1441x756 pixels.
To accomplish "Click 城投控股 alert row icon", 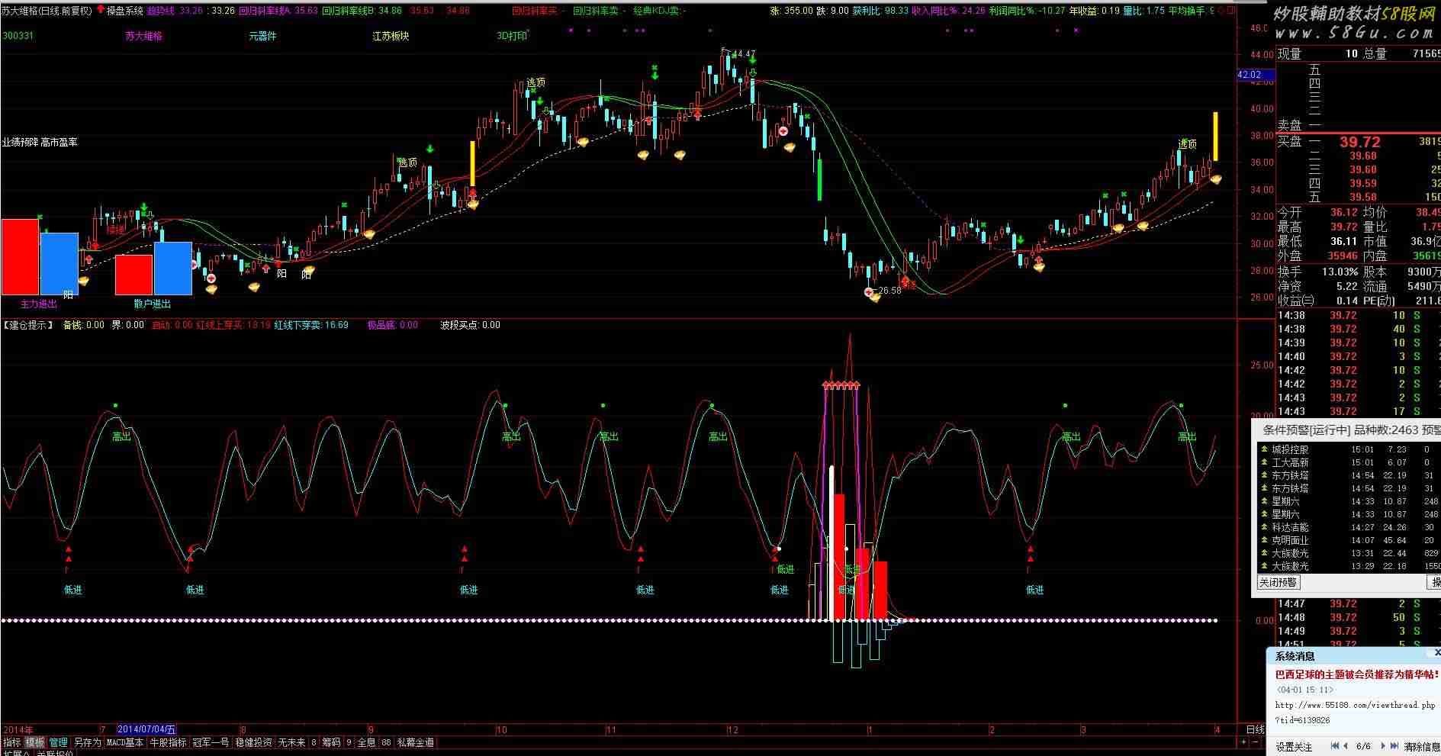I will tap(1264, 450).
